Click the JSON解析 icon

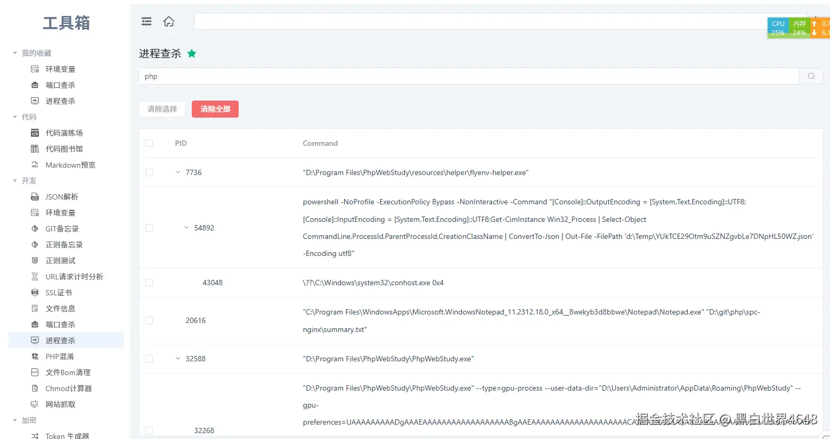coord(35,197)
